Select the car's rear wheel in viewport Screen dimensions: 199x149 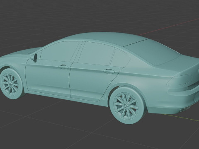point(128,106)
